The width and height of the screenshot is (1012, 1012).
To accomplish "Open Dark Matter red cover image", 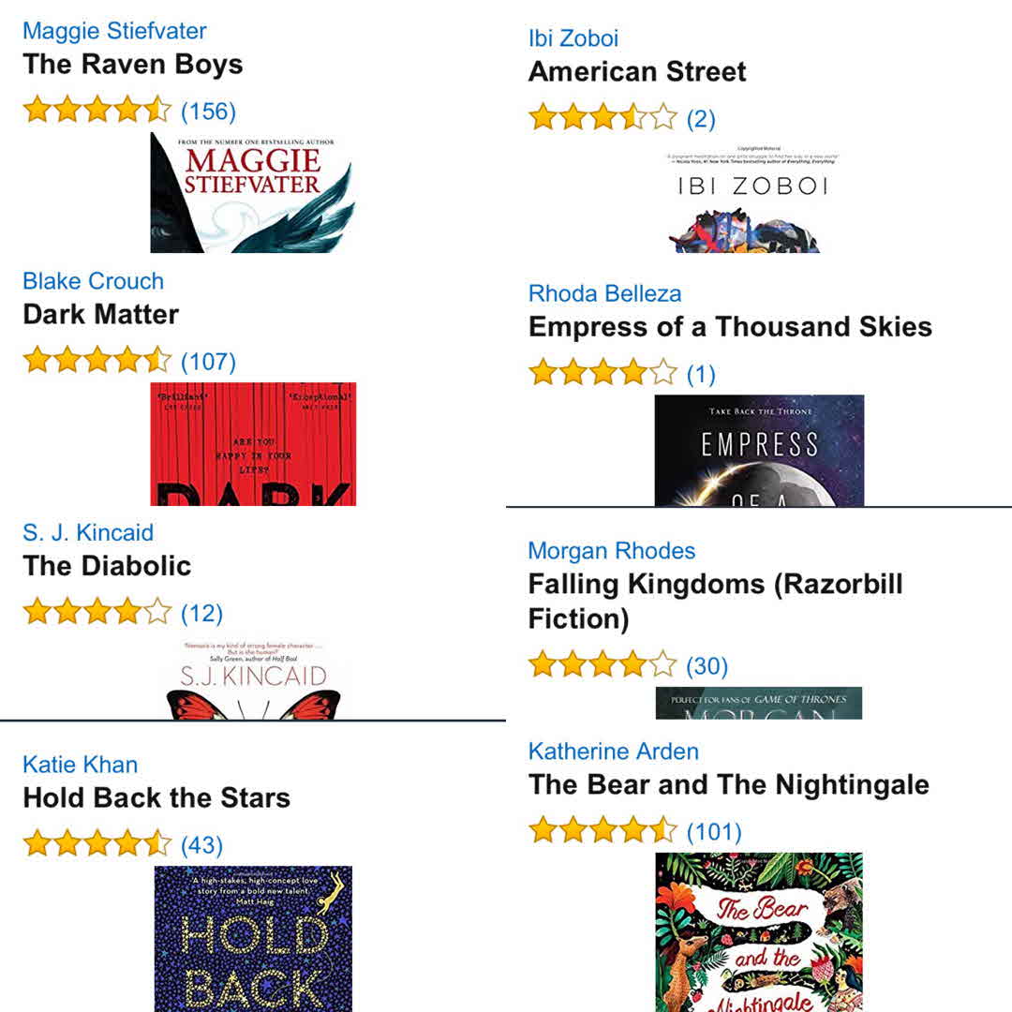I will (x=253, y=443).
